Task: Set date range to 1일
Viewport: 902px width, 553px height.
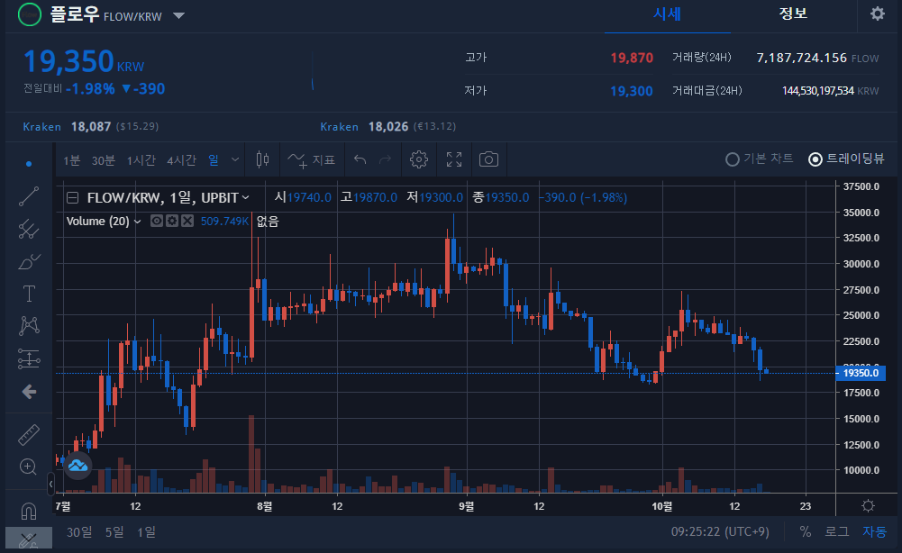Action: 146,531
